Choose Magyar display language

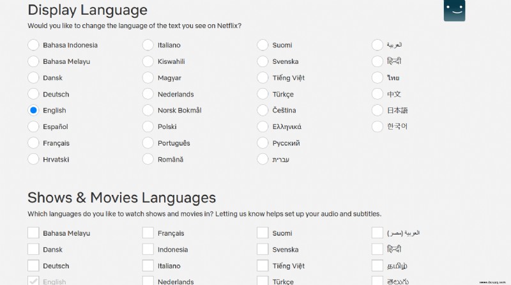click(148, 77)
